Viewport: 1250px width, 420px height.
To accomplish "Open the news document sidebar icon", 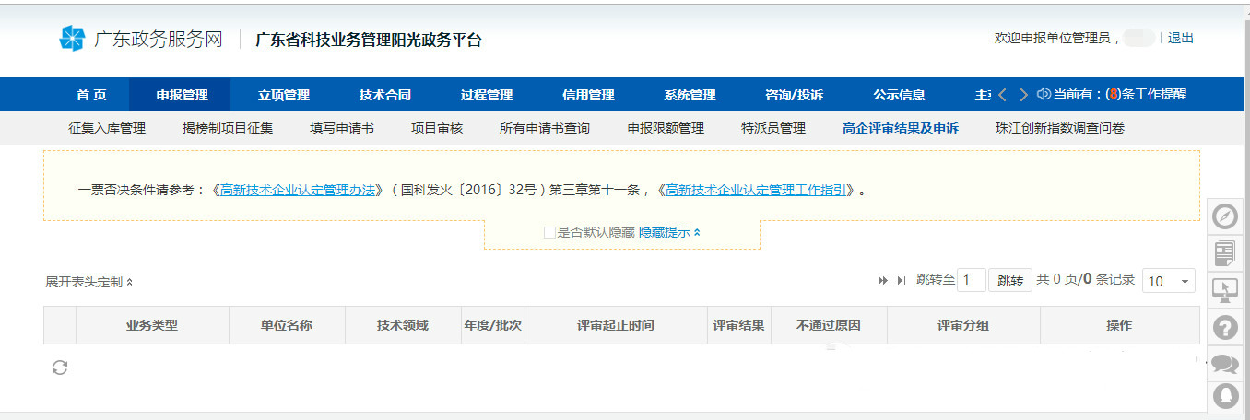I will tap(1225, 252).
